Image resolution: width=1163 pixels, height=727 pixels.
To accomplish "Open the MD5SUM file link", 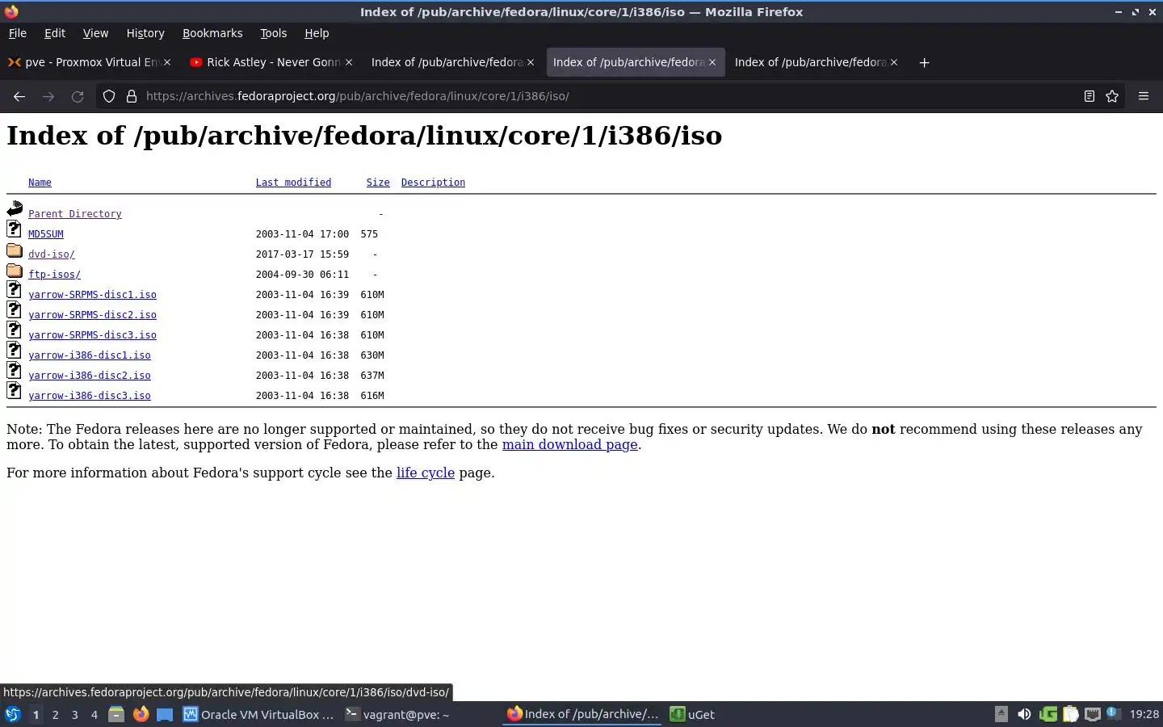I will coord(46,234).
